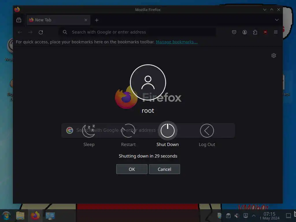Open the clock showing 07:15
This screenshot has width=296, height=222.
269,216
